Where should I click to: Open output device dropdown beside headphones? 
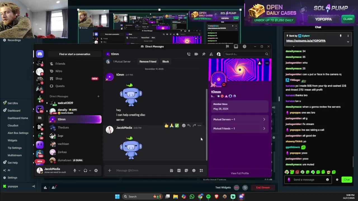pos(90,171)
